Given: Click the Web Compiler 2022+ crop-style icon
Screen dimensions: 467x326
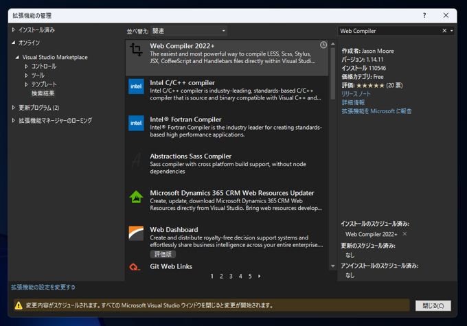Looking at the screenshot, I should coord(136,49).
